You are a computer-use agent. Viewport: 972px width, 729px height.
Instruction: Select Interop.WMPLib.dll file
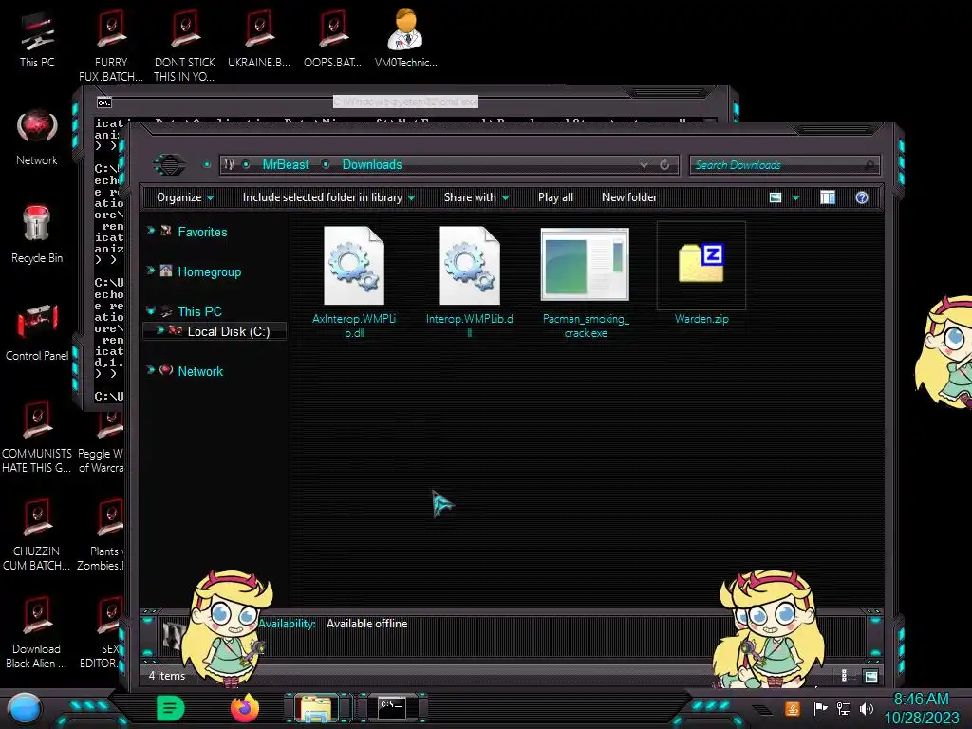[x=469, y=282]
